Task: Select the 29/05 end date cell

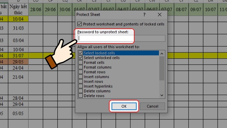Action: [x=18, y=62]
